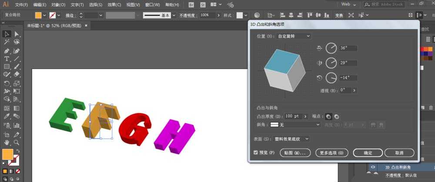
Task: Open the 位置 position dropdown
Action: (x=294, y=36)
